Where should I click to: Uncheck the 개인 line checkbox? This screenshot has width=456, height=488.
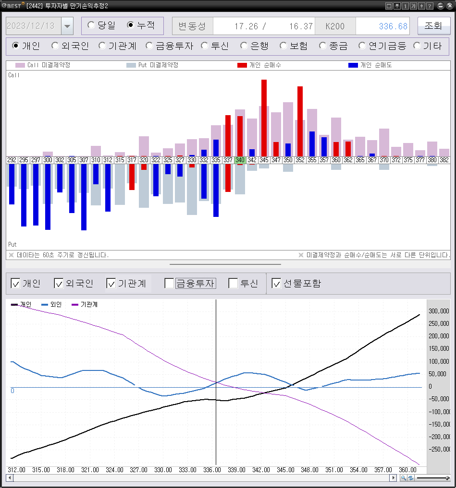(x=15, y=283)
